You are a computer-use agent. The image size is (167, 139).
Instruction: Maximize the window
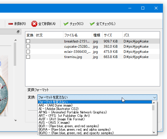pyautogui.click(x=143, y=8)
